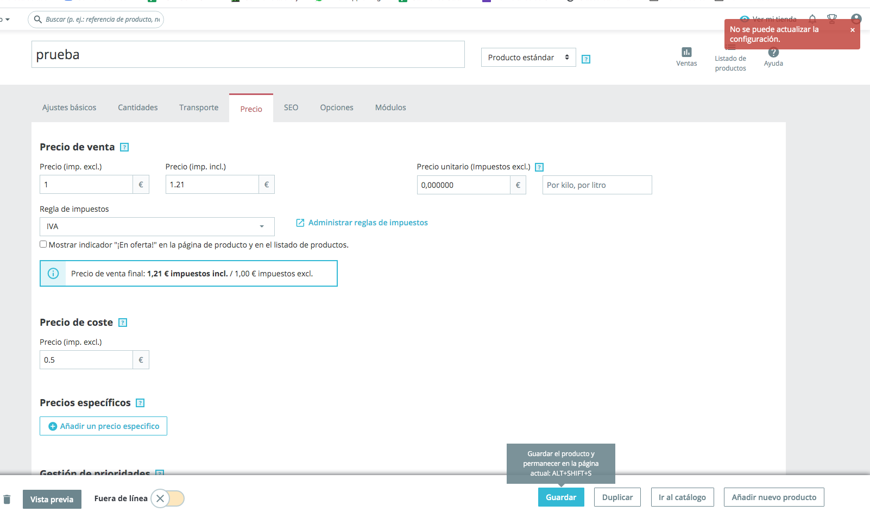Check the "¡En oferta!" indicator checkbox
Viewport: 870px width, 518px height.
(x=43, y=244)
